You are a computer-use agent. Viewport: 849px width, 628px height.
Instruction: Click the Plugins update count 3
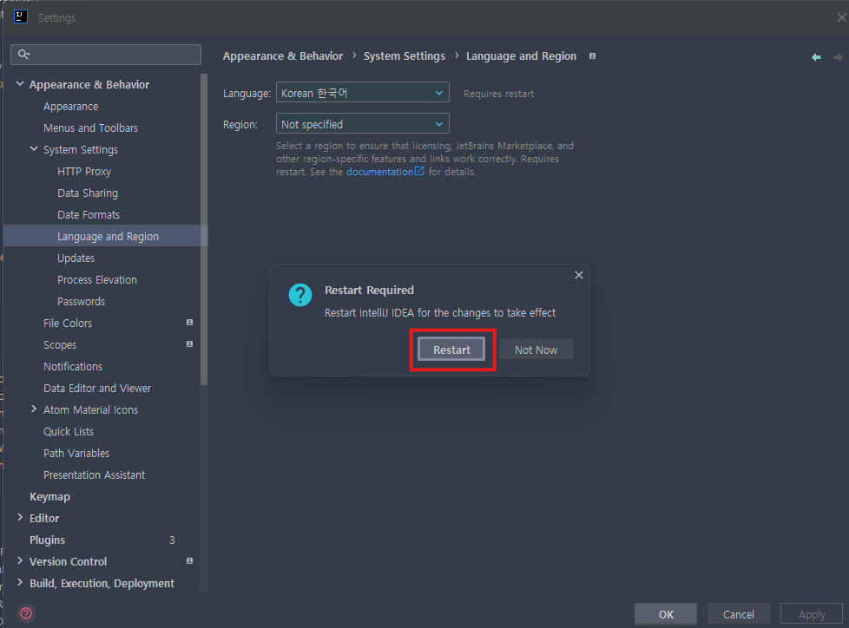[x=172, y=540]
